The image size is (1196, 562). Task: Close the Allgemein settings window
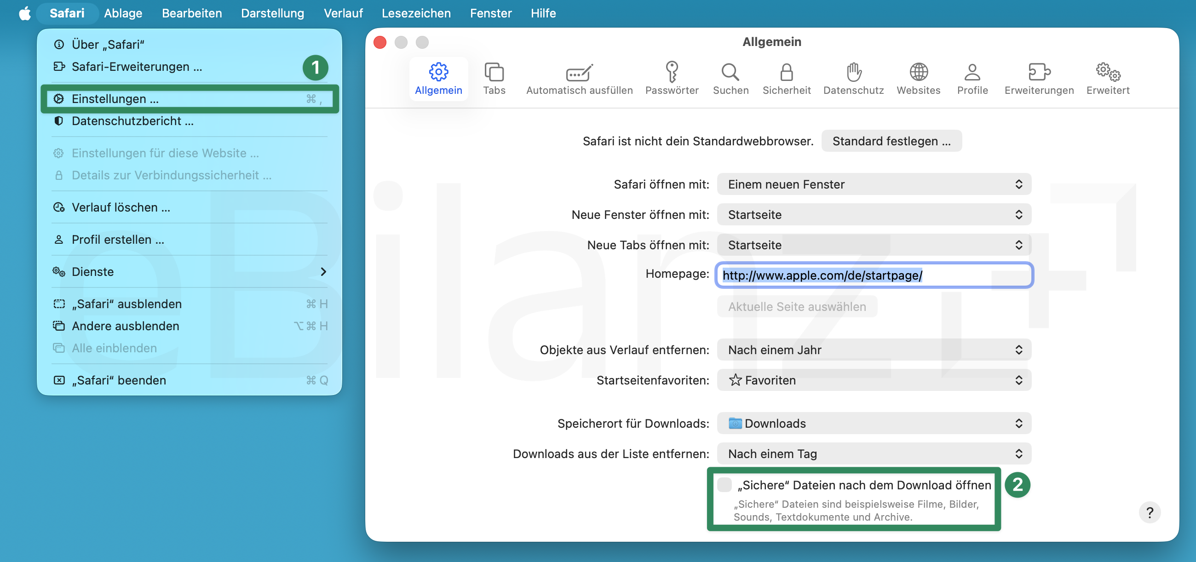[380, 42]
